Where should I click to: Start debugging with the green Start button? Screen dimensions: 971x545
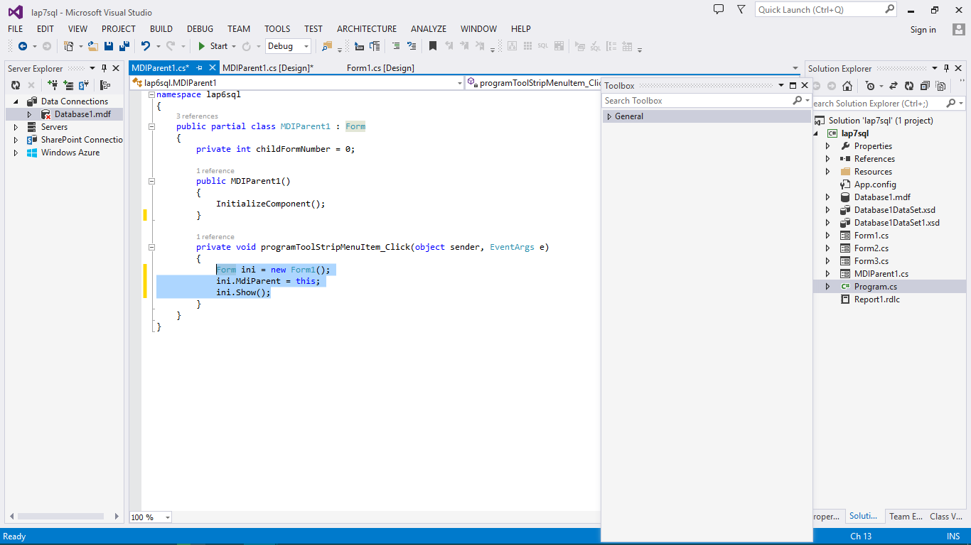212,45
